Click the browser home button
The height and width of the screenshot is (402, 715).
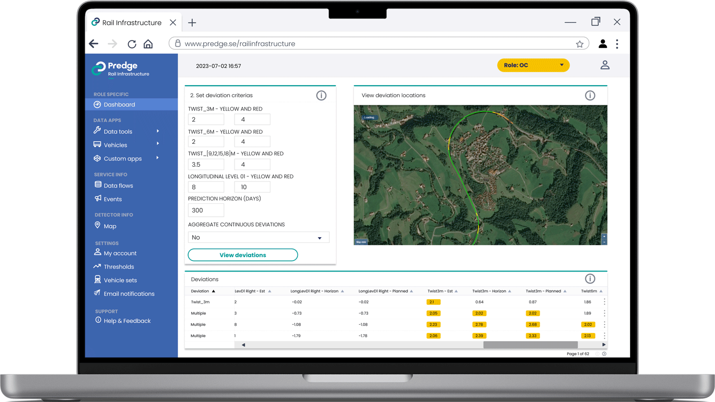148,44
